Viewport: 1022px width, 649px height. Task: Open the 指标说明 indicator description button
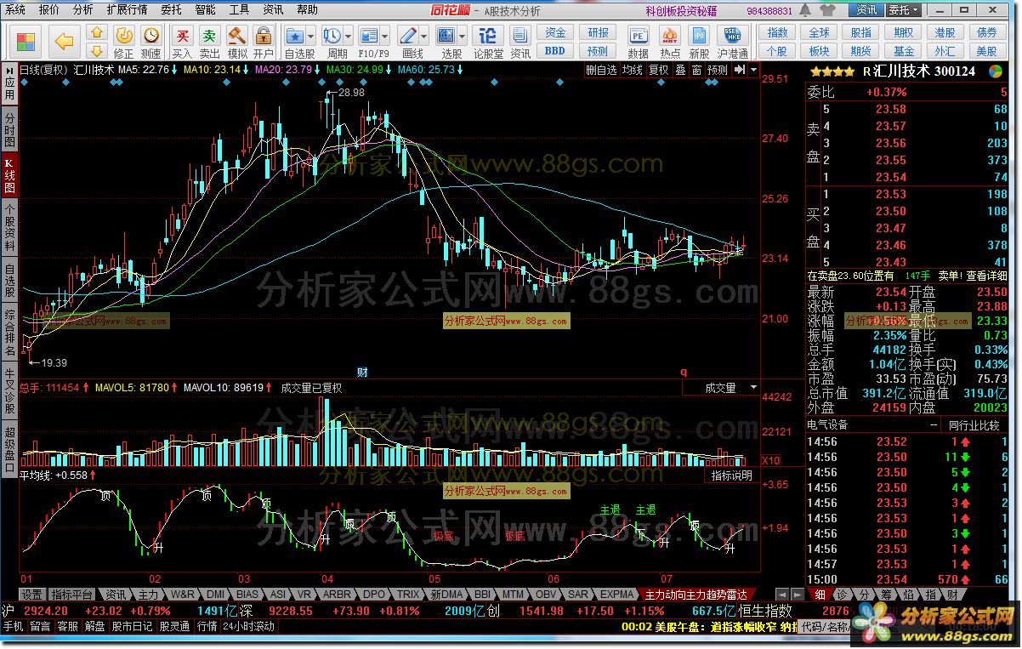pyautogui.click(x=732, y=475)
